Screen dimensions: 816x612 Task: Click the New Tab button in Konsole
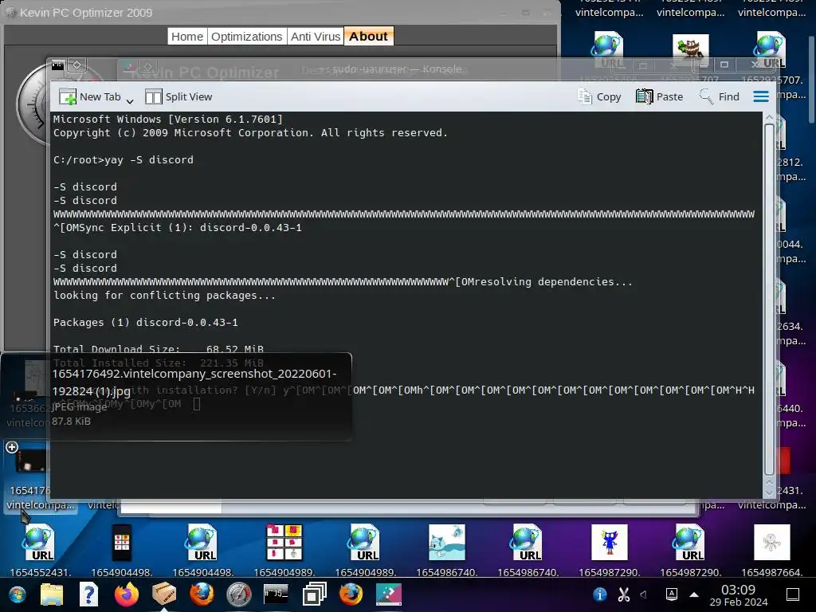coord(89,96)
